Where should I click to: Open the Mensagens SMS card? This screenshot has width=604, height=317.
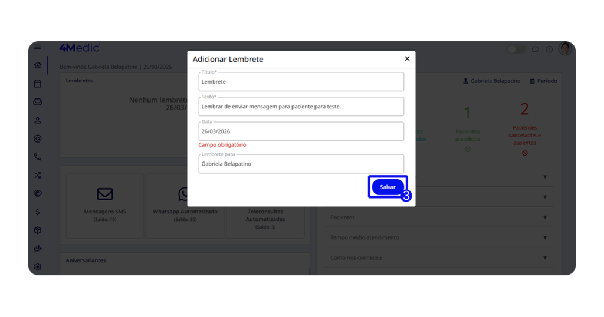[105, 205]
